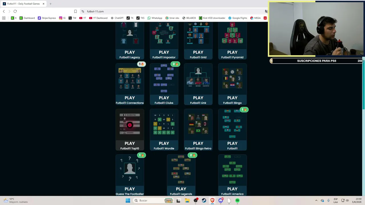Open site settings icon beside the URL
Image resolution: width=365 pixels, height=205 pixels.
[83, 11]
